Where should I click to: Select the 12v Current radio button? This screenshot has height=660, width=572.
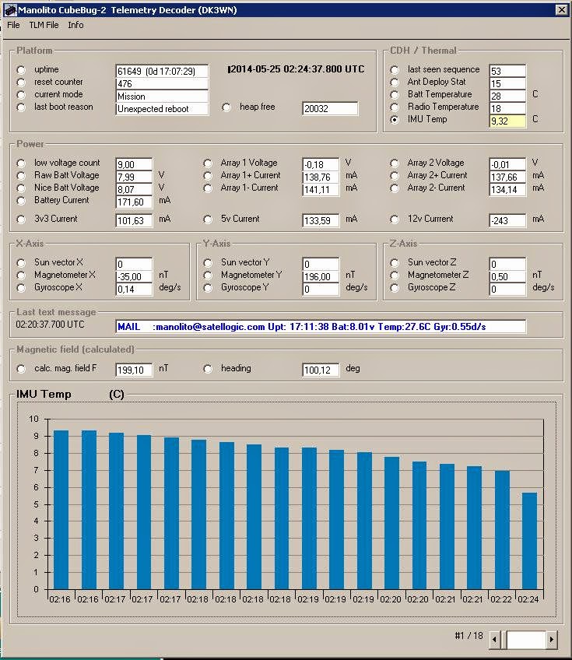395,219
